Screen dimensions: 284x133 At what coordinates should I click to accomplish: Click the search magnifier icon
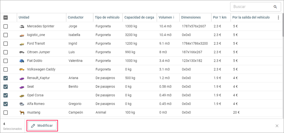tap(275, 7)
